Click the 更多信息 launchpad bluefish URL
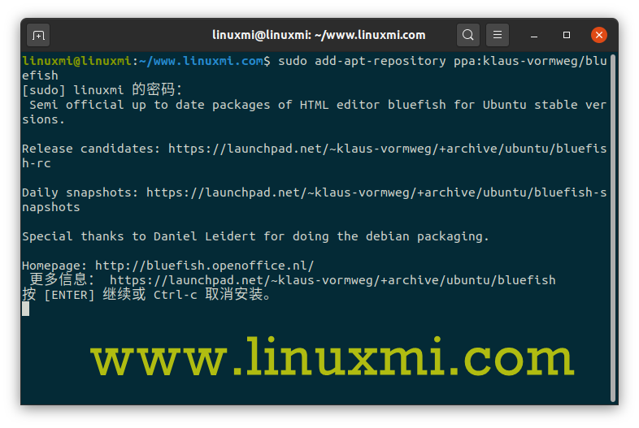The width and height of the screenshot is (639, 428). pos(333,280)
